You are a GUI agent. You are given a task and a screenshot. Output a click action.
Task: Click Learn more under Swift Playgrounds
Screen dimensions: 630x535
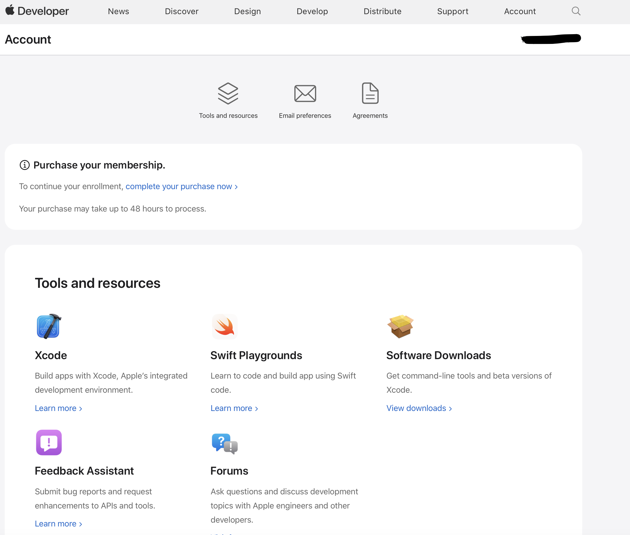tap(235, 408)
